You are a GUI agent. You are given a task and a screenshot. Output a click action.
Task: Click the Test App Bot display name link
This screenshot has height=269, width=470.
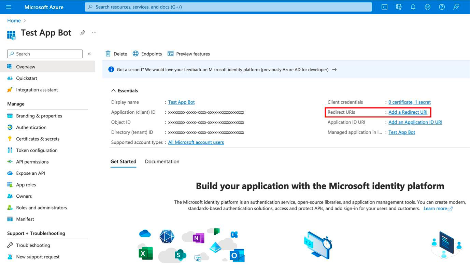[181, 102]
